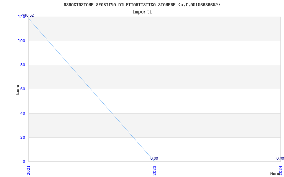Click the Anno x-axis title

[275, 173]
